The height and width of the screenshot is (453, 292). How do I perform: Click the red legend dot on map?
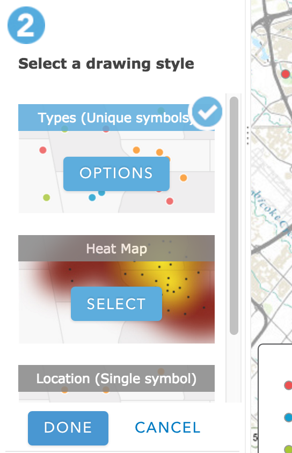(x=288, y=385)
